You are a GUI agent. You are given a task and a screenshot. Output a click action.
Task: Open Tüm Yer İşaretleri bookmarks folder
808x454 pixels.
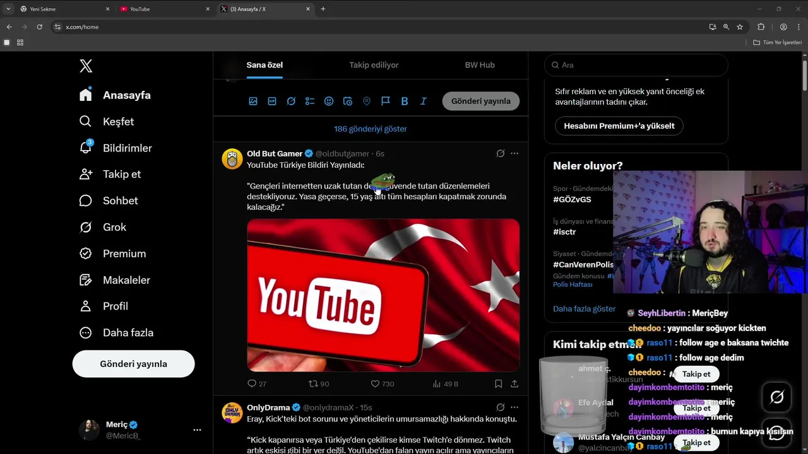777,42
